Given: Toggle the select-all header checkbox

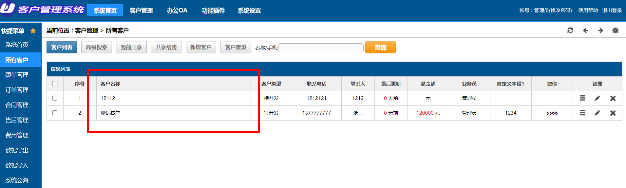Looking at the screenshot, I should (x=55, y=84).
